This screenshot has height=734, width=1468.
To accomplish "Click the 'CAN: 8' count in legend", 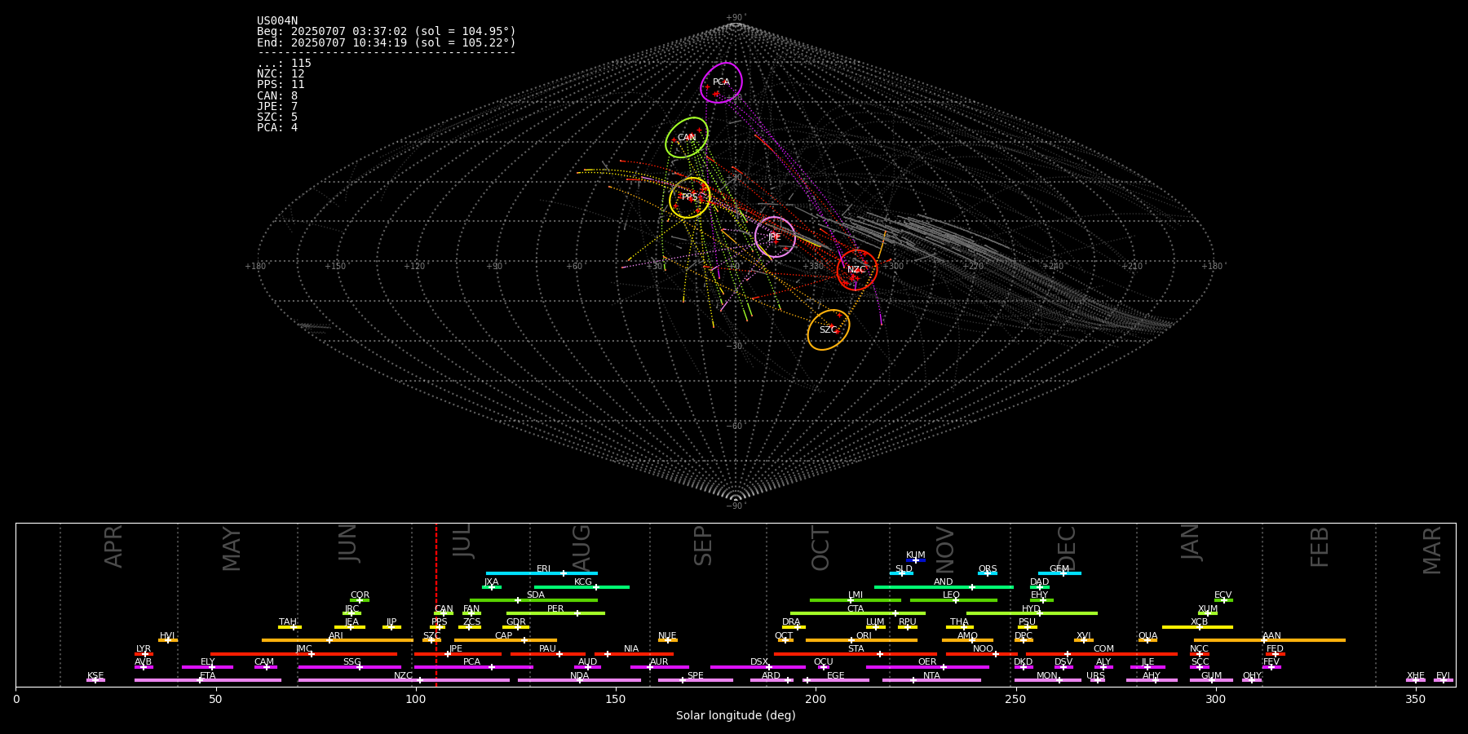I will coord(277,95).
